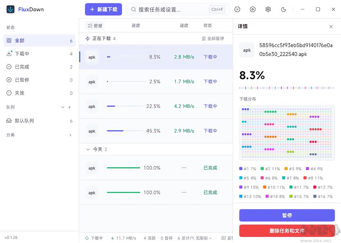
Task: Collapse the 今天 group of completed tasks
Action: (x=87, y=149)
